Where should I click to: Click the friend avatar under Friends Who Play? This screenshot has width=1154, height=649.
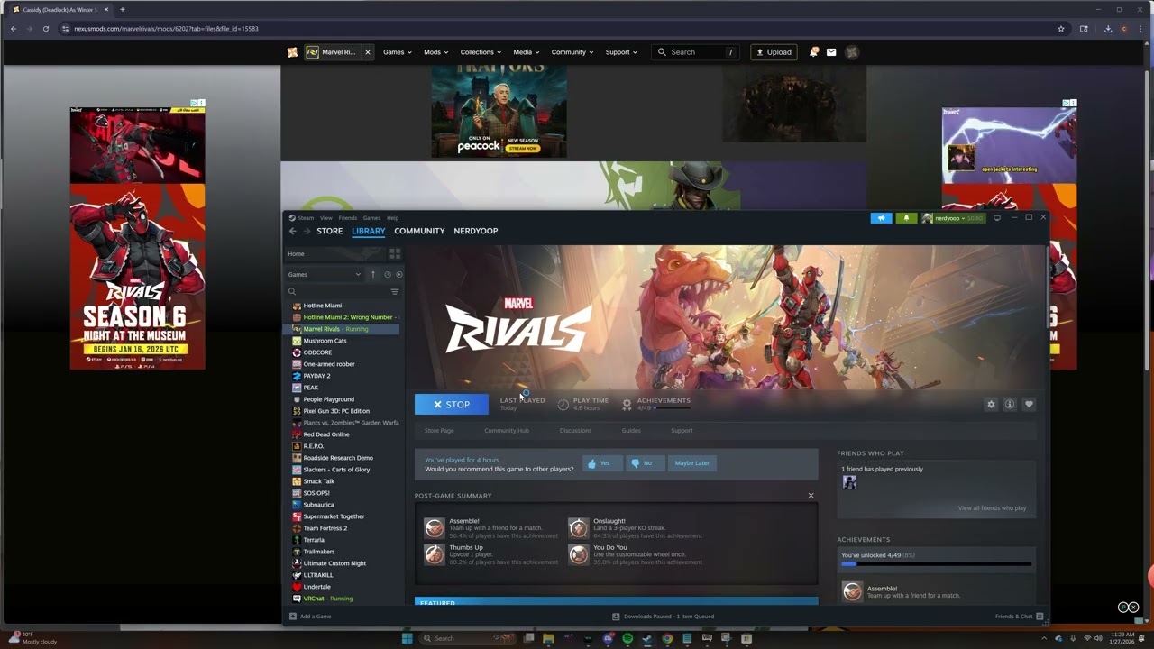(x=849, y=482)
